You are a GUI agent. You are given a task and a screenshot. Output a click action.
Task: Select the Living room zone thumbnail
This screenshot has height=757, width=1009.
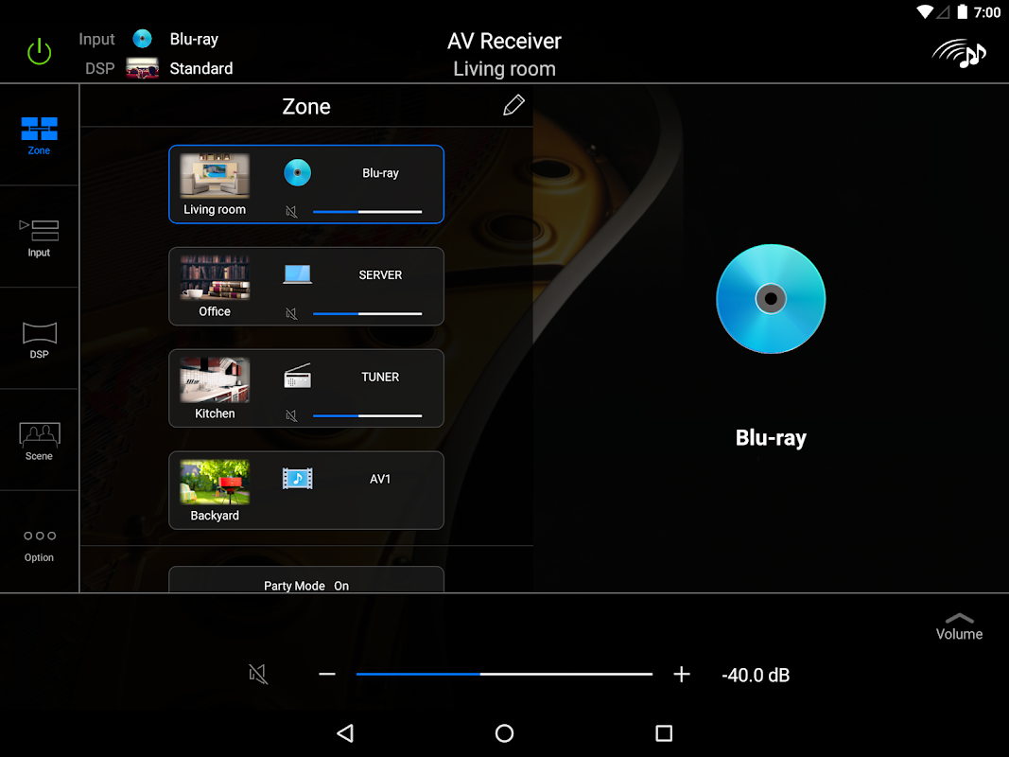point(215,175)
